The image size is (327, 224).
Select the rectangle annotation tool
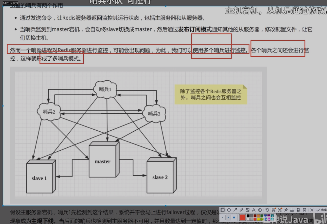coord(223,210)
